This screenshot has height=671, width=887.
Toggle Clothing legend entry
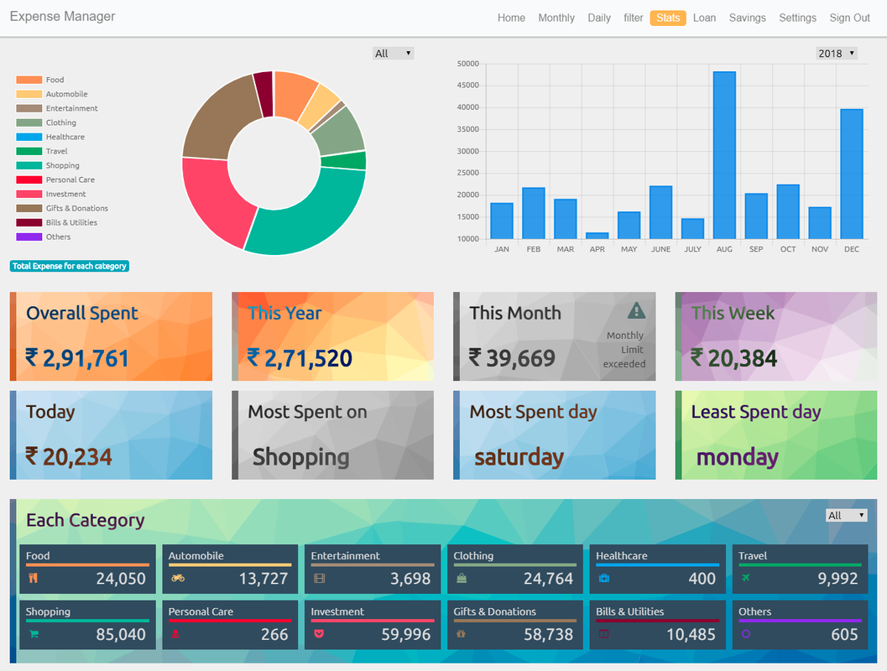pyautogui.click(x=46, y=122)
